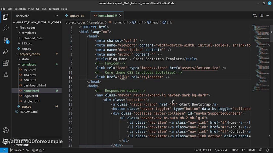Open 123.txt file

(27, 43)
